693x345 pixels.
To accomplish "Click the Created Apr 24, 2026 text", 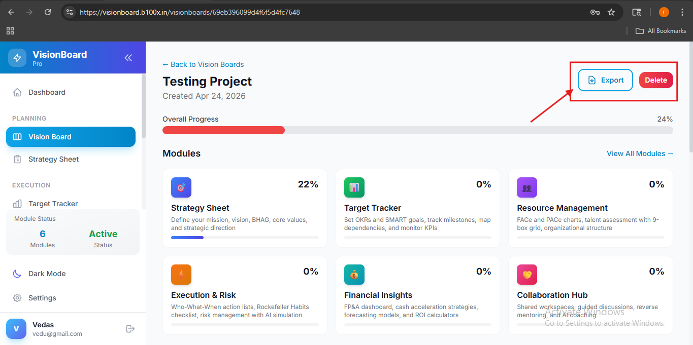I will (204, 96).
